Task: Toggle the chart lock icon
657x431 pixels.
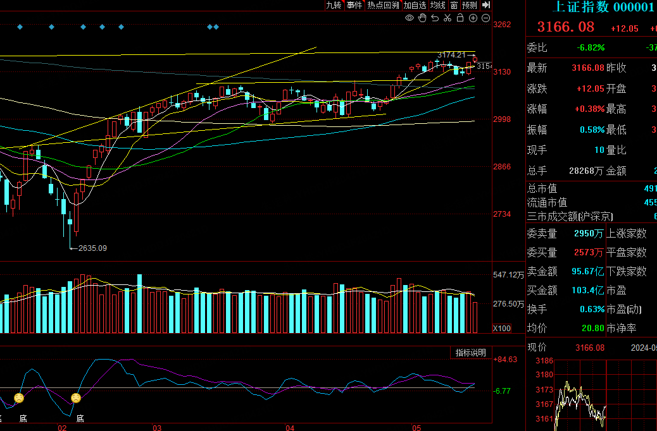Action: click(460, 18)
